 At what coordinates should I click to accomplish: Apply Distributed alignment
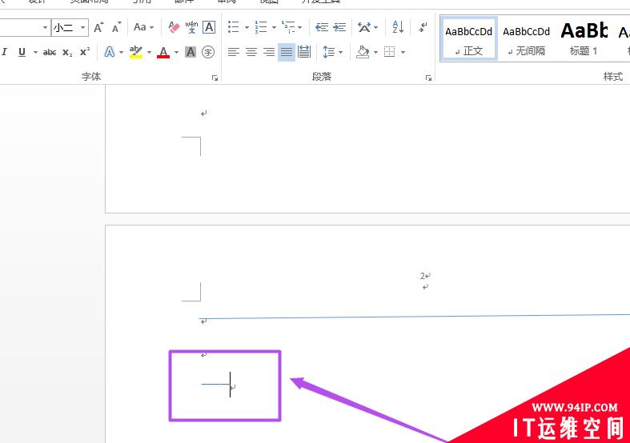[x=304, y=52]
